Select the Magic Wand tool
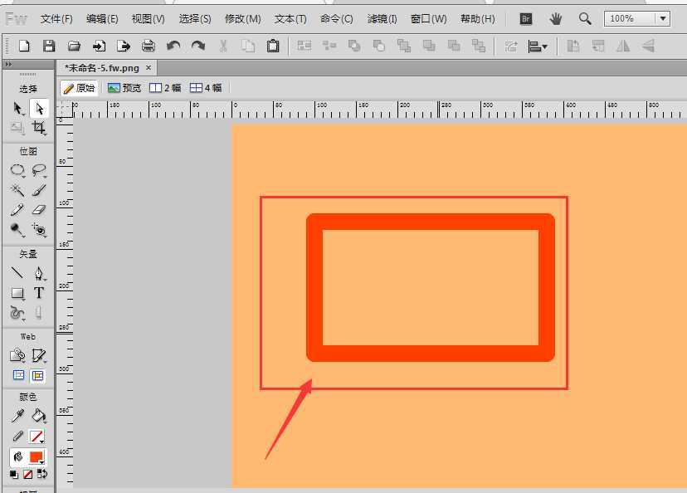 pos(17,190)
